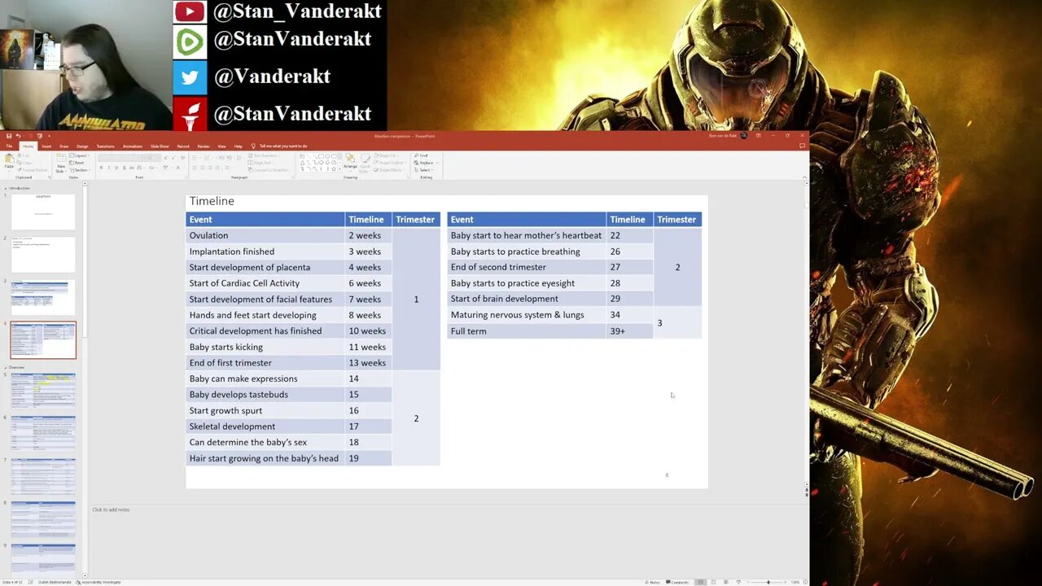This screenshot has height=586, width=1042.
Task: Select slide 6 thumbnail in slide panel
Action: [x=43, y=434]
